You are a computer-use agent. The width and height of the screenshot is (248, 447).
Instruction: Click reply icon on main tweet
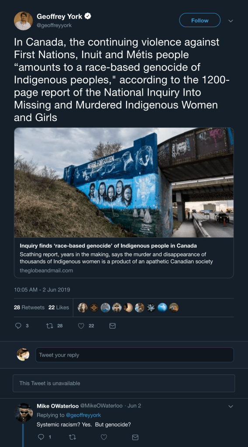18,326
